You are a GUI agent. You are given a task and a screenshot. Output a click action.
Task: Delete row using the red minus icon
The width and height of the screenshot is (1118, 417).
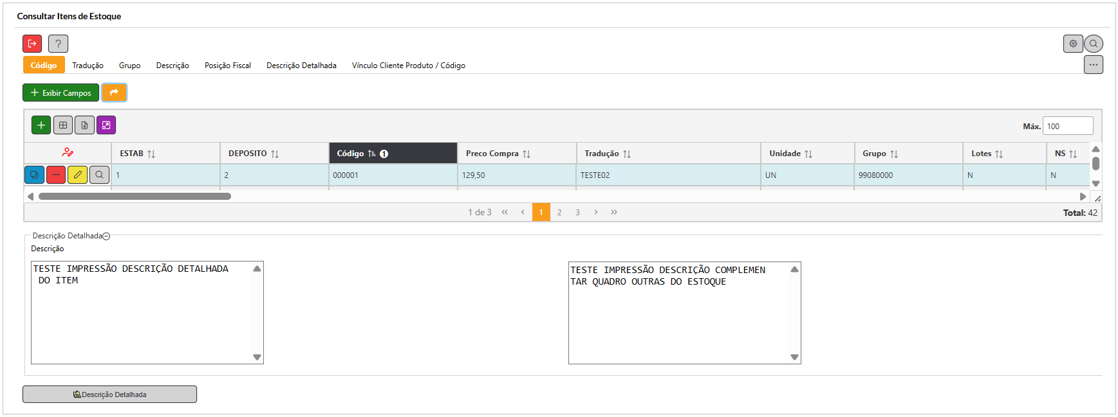pyautogui.click(x=56, y=175)
